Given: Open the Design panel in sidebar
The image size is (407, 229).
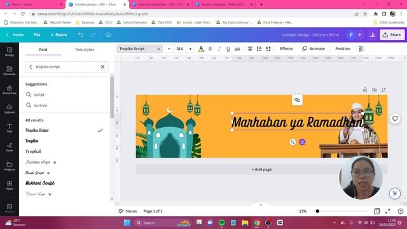Looking at the screenshot, I should click(10, 52).
